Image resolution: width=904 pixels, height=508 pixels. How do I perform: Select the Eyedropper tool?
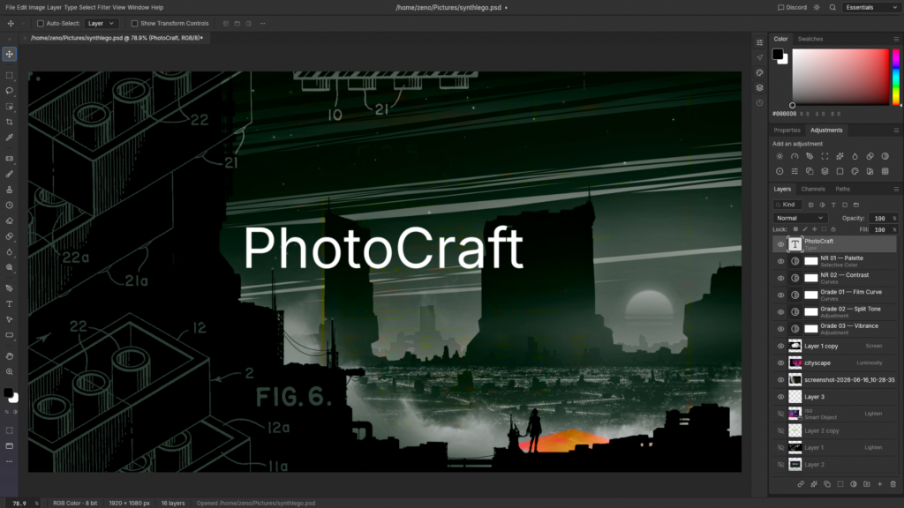coord(9,138)
